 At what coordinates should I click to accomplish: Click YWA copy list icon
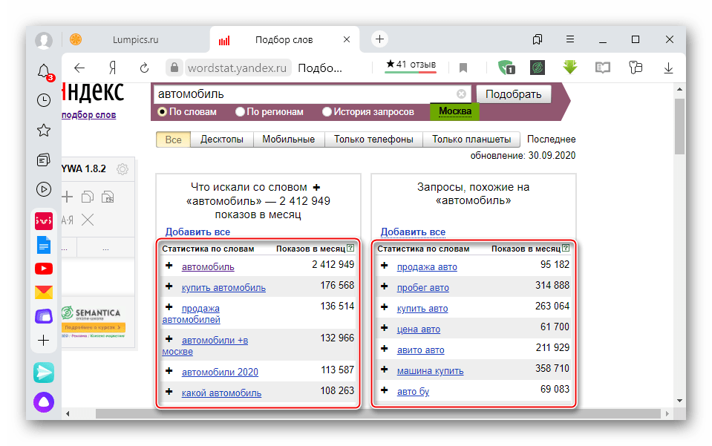click(87, 197)
